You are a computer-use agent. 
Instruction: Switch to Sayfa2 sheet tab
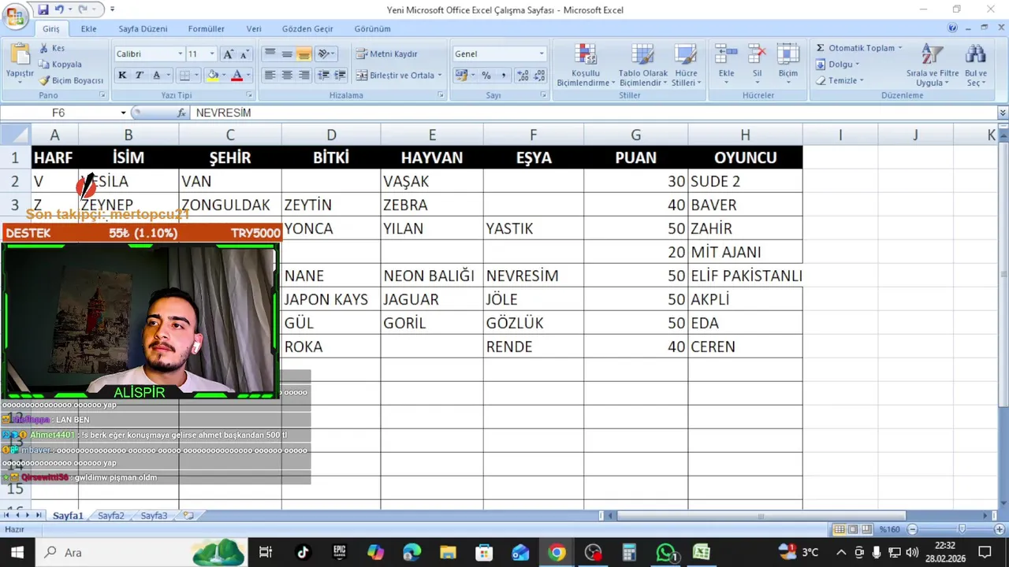[111, 516]
